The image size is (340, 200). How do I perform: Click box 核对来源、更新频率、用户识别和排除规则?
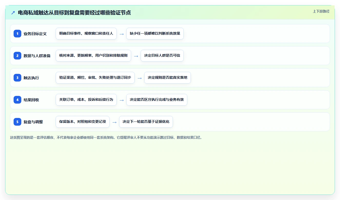(x=93, y=56)
